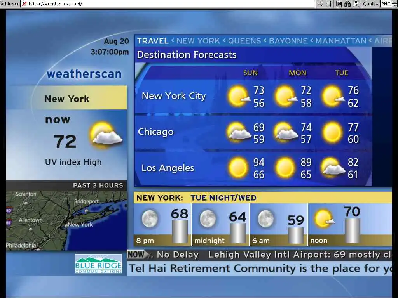Click the noon sunny icon
Viewport: 398px width, 298px height.
[x=324, y=219]
